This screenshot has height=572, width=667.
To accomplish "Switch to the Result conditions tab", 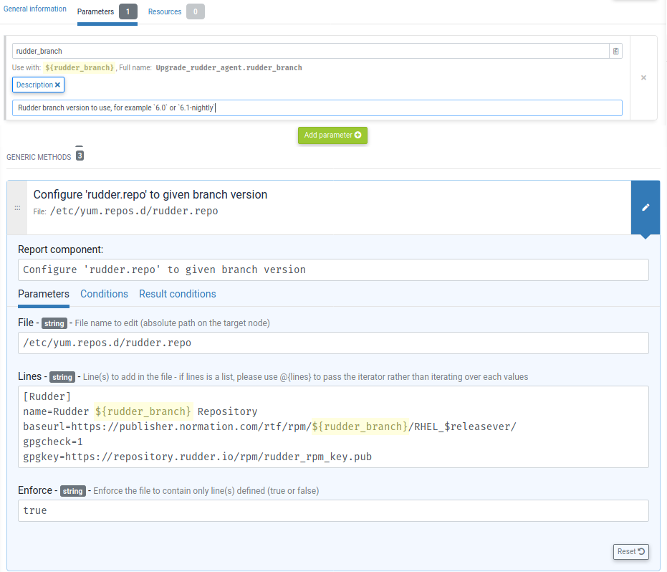I will tap(177, 294).
